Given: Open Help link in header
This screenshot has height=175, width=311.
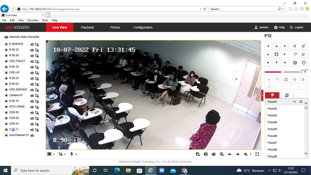Looking at the screenshot, I should [279, 27].
